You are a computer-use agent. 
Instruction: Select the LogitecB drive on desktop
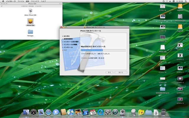point(180,28)
